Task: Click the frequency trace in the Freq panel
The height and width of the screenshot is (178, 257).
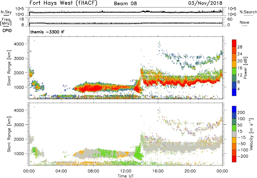Action: click(x=126, y=23)
